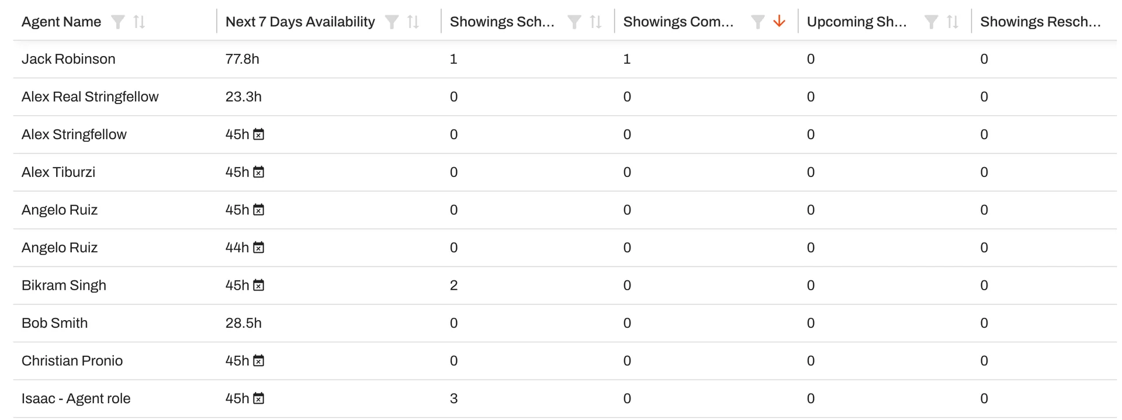The image size is (1122, 420).
Task: Click calendar icon beside Bikram Singh's availability
Action: click(x=259, y=285)
